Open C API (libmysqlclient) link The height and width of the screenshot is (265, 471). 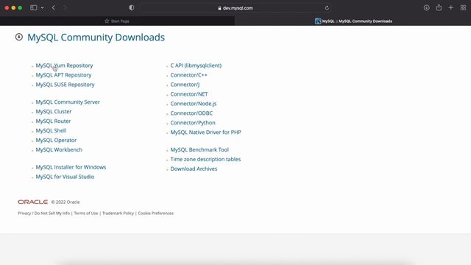(196, 66)
